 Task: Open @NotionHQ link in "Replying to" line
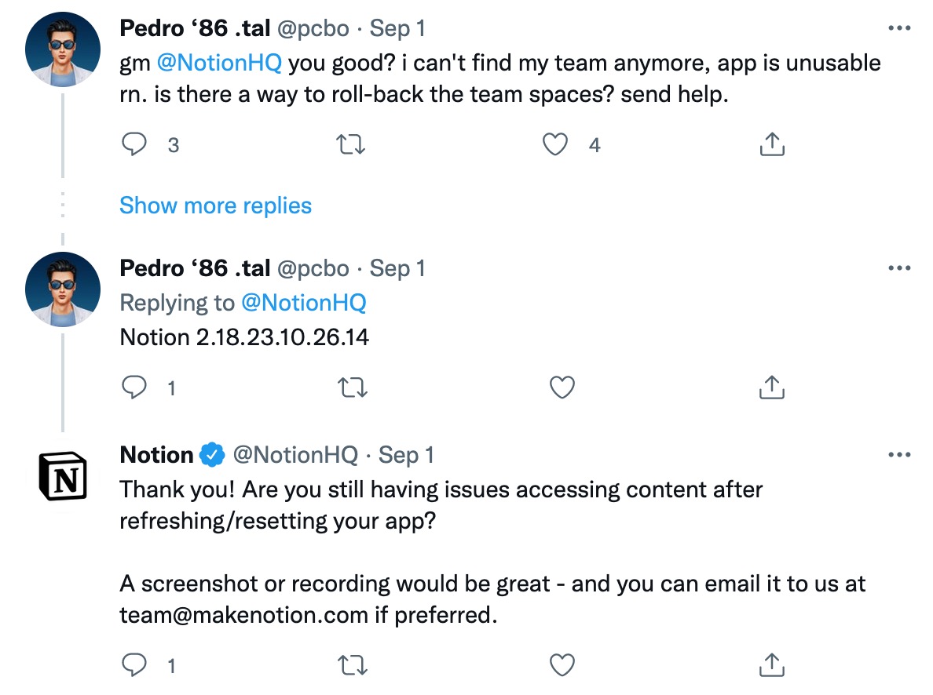303,303
